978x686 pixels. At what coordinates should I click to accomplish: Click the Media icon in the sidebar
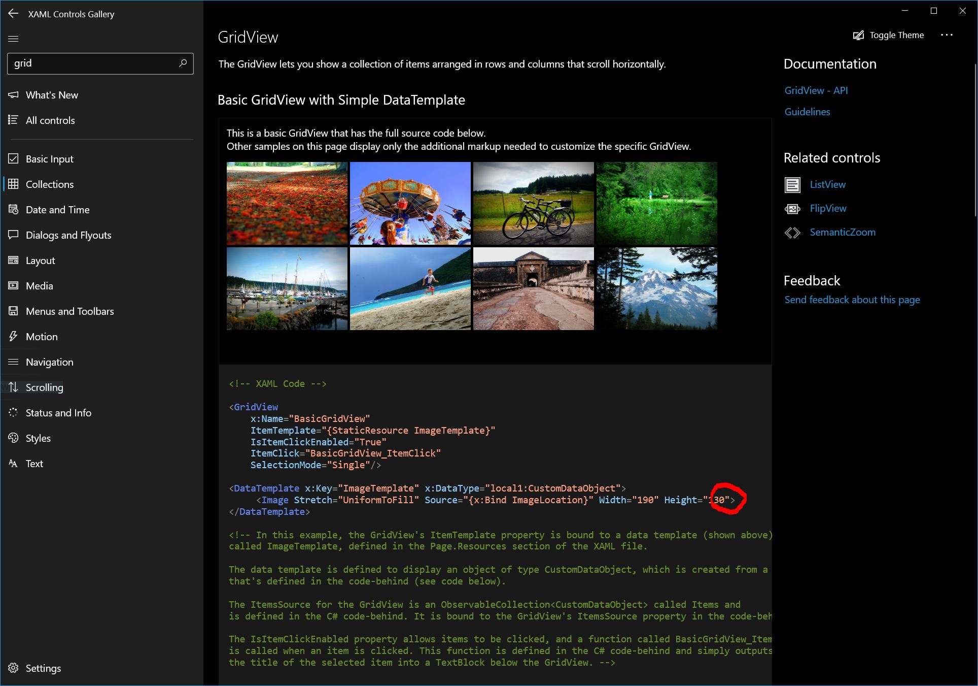click(x=14, y=285)
